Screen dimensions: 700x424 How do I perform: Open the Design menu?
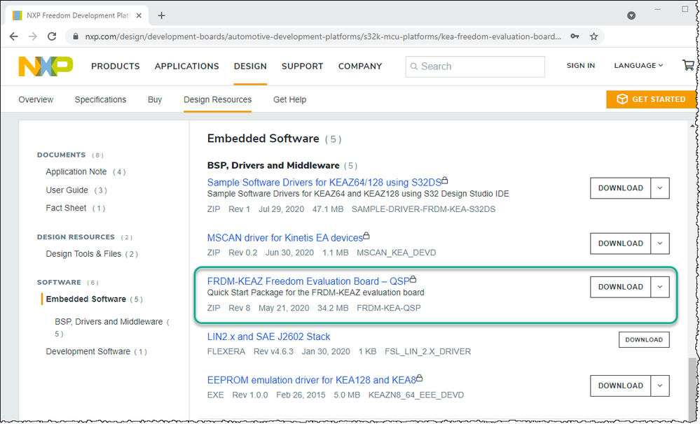tap(250, 66)
